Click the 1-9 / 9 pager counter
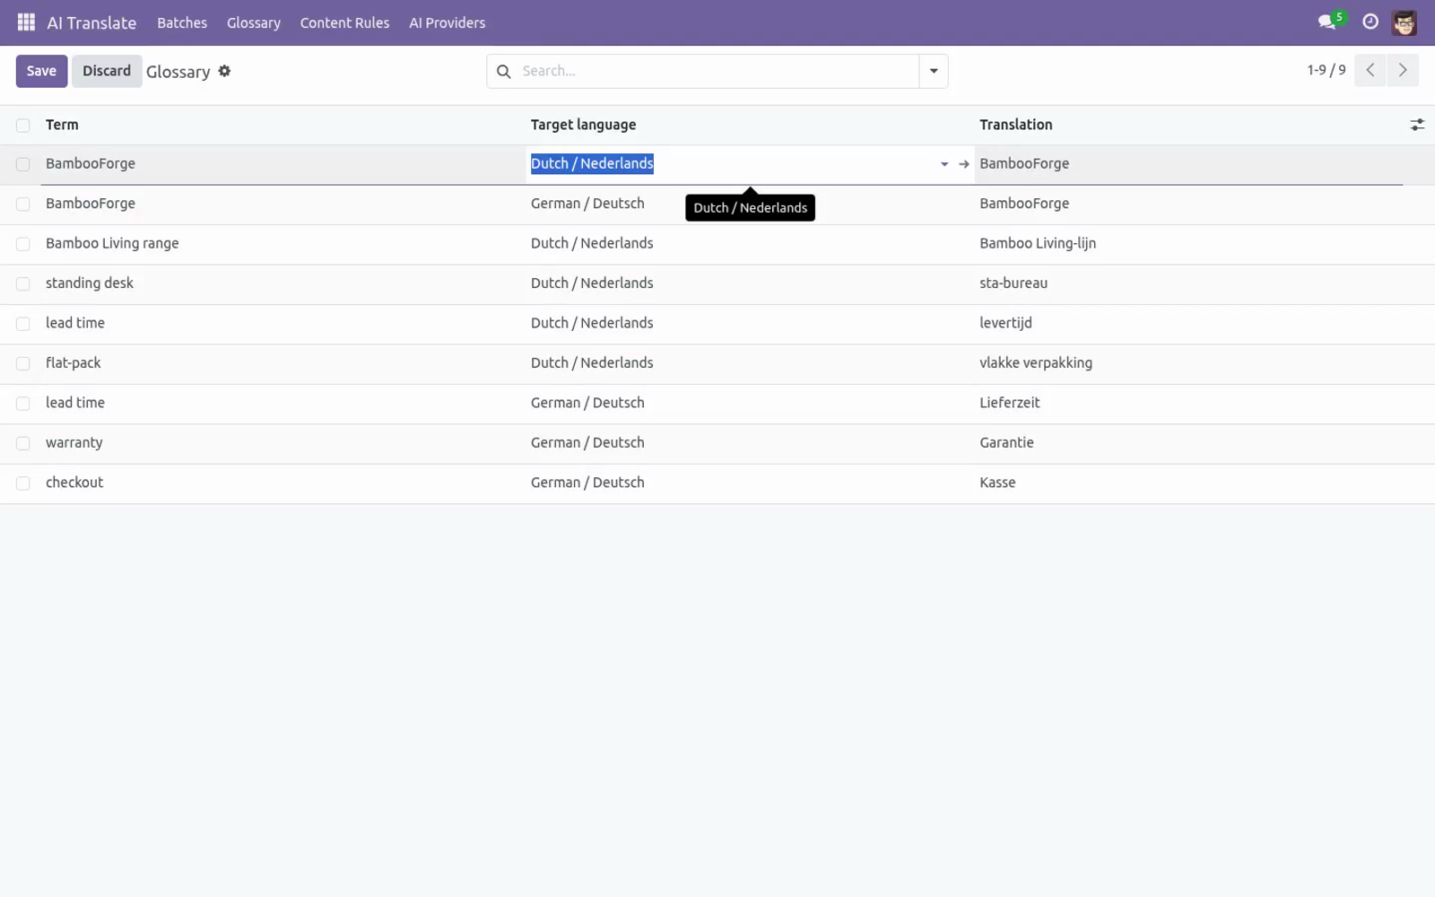The image size is (1435, 897). [1326, 70]
